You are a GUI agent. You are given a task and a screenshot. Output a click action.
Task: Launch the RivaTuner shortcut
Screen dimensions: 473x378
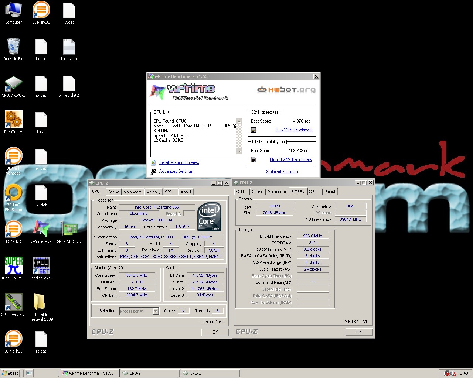(13, 122)
